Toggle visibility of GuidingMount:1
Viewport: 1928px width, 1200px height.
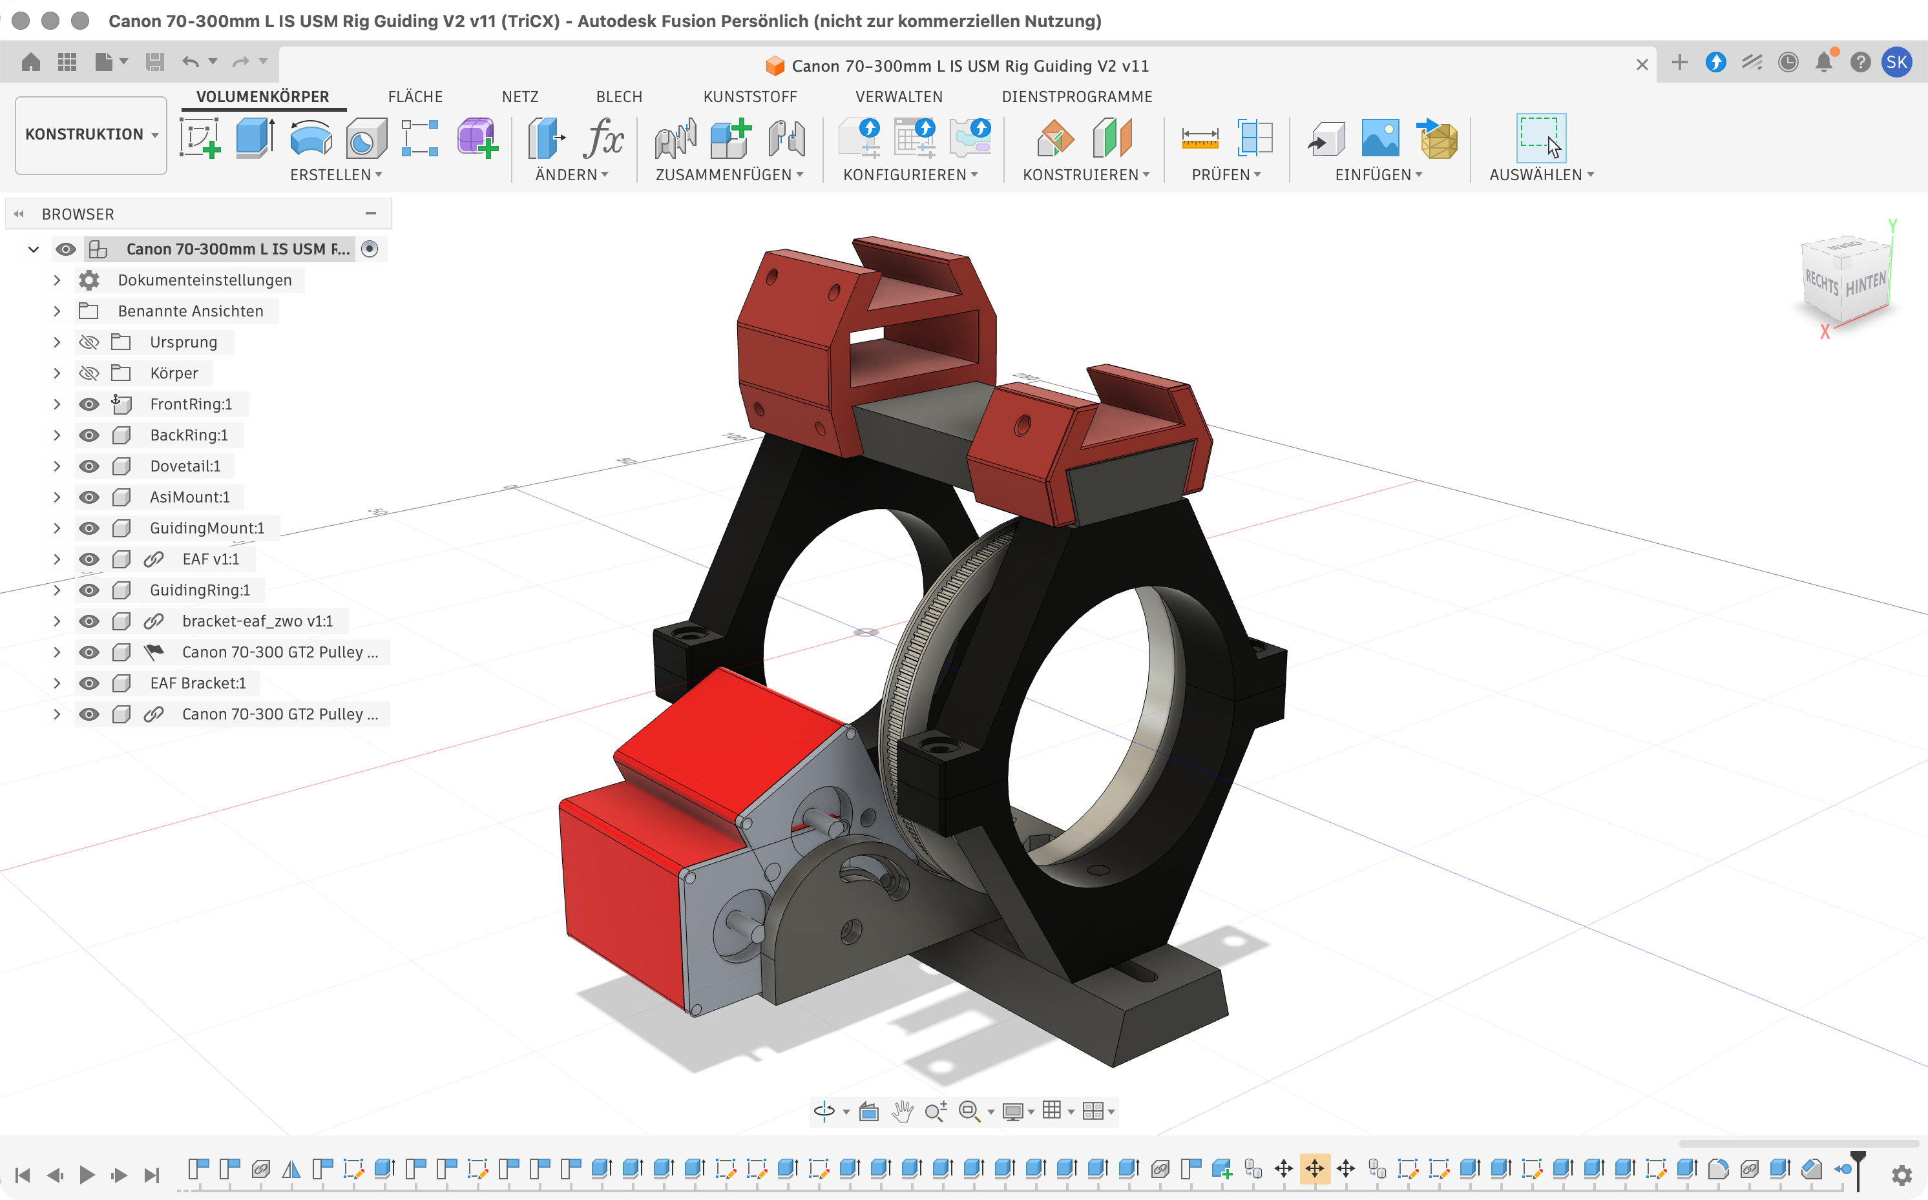89,528
